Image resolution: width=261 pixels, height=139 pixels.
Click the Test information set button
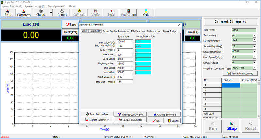pos(239,74)
